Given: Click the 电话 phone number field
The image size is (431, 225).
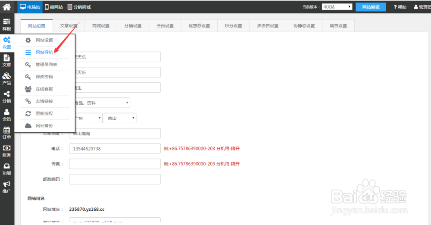Looking at the screenshot, I should tap(115, 149).
